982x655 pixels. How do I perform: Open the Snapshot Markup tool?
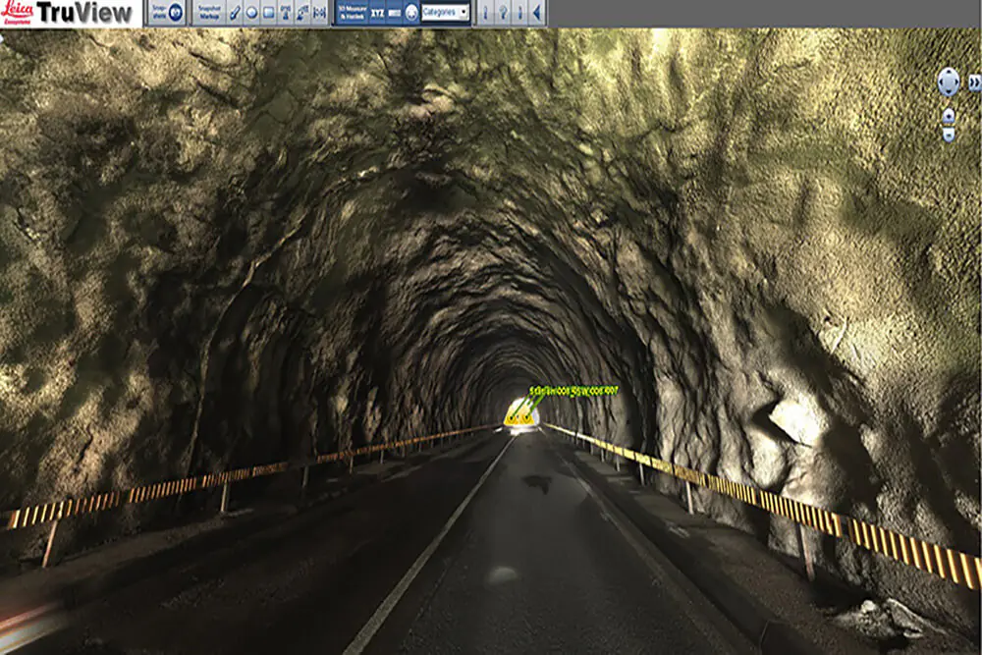coord(207,13)
